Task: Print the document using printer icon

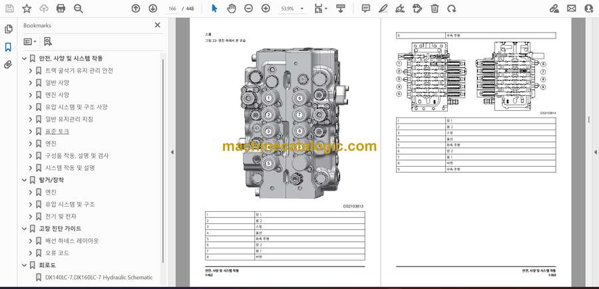Action: click(x=61, y=9)
